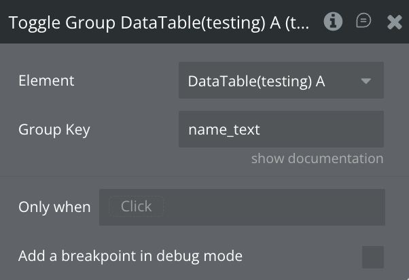Open the Element dropdown list
Screen dimensions: 409x280
(x=281, y=81)
